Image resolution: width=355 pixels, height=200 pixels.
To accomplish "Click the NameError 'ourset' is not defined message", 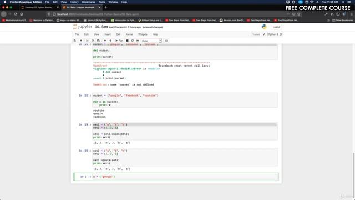I will [124, 84].
